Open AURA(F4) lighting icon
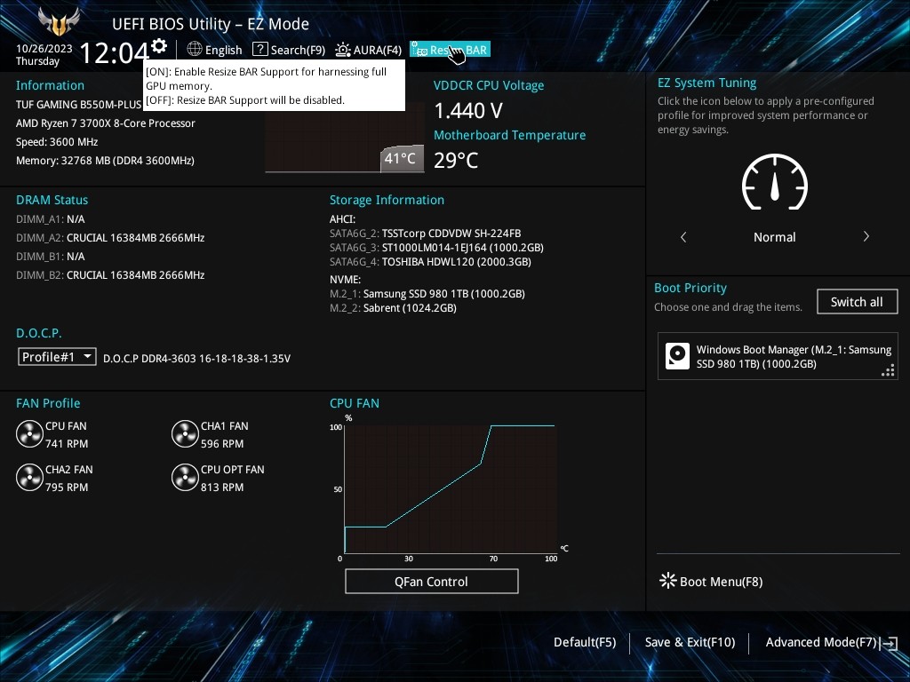Viewport: 910px width, 682px height. pos(343,50)
